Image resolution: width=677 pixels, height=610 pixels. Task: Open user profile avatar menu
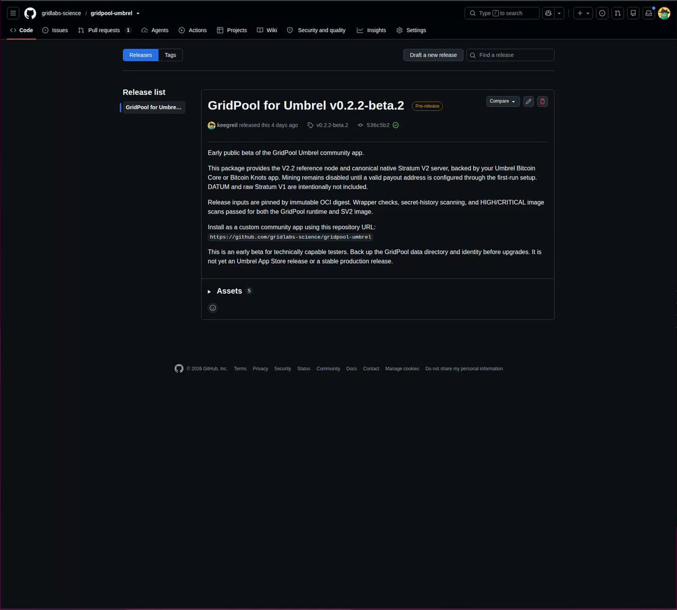[x=664, y=13]
